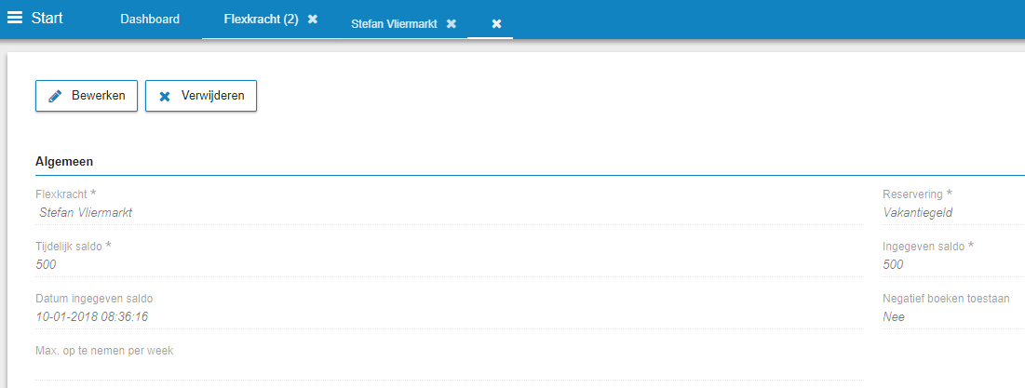The image size is (1025, 388).
Task: Click the pencil icon on Bewerken
Action: (x=56, y=96)
